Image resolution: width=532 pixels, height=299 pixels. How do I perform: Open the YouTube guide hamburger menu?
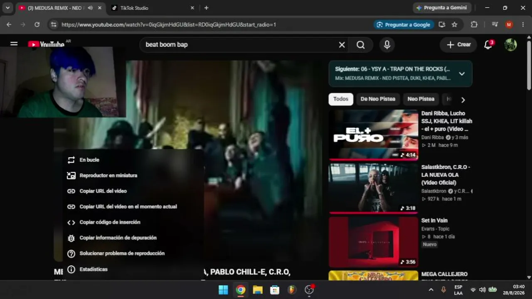click(x=14, y=44)
